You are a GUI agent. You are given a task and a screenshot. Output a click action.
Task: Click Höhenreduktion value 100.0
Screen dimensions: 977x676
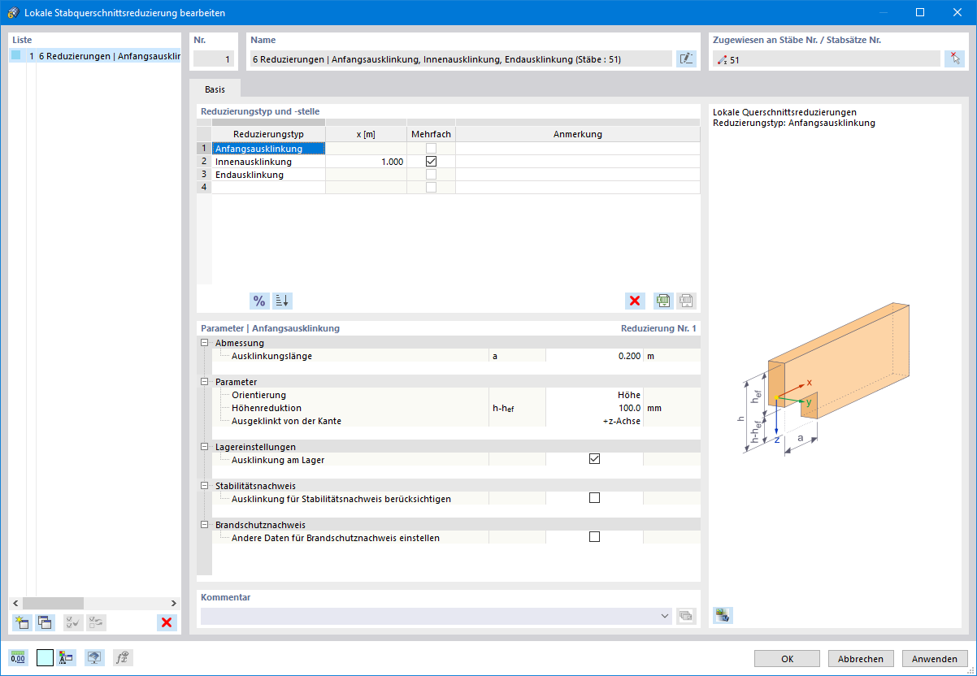[594, 408]
